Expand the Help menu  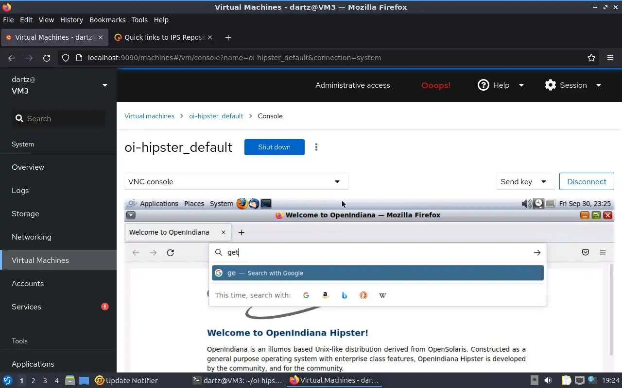(x=501, y=85)
